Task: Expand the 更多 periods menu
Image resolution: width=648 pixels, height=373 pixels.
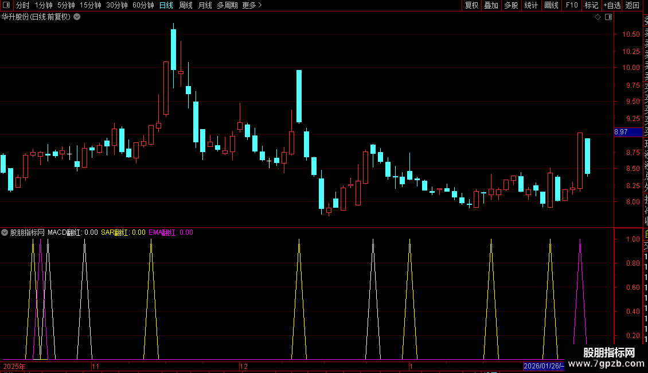Action: 252,5
